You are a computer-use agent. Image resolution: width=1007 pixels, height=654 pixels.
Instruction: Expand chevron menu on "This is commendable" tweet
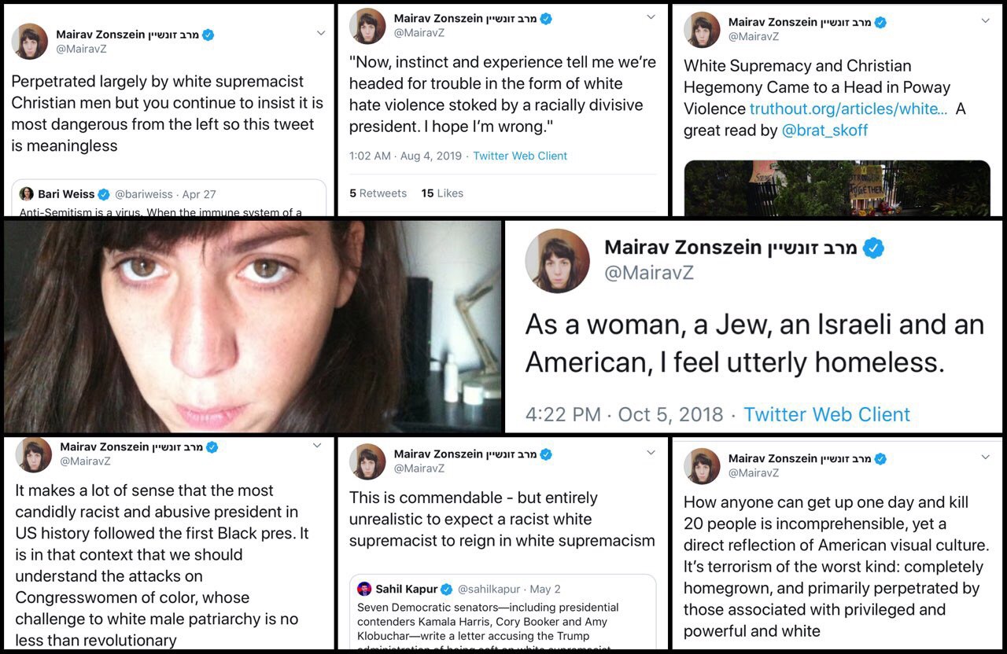651,453
